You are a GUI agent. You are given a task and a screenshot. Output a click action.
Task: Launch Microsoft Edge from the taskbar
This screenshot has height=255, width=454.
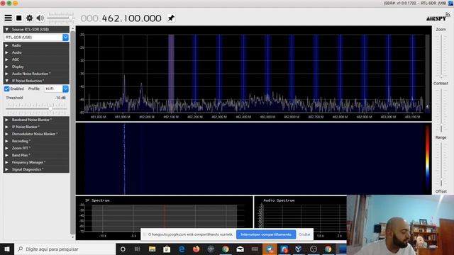pyautogui.click(x=182, y=249)
